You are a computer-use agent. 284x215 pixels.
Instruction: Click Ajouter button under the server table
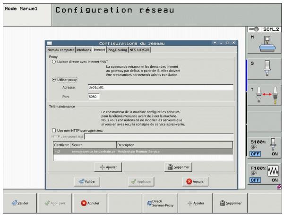pos(108,167)
